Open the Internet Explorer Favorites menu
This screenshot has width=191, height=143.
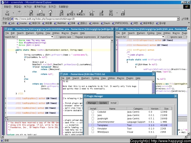40,7
